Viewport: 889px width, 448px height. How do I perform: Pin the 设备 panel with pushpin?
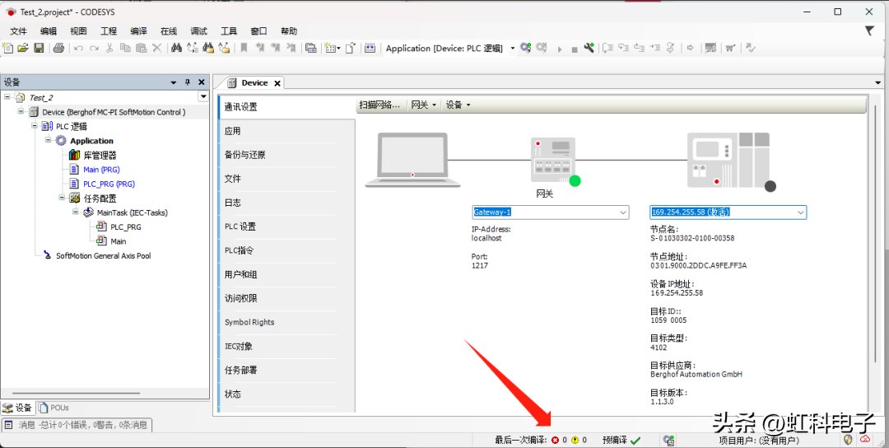(188, 82)
